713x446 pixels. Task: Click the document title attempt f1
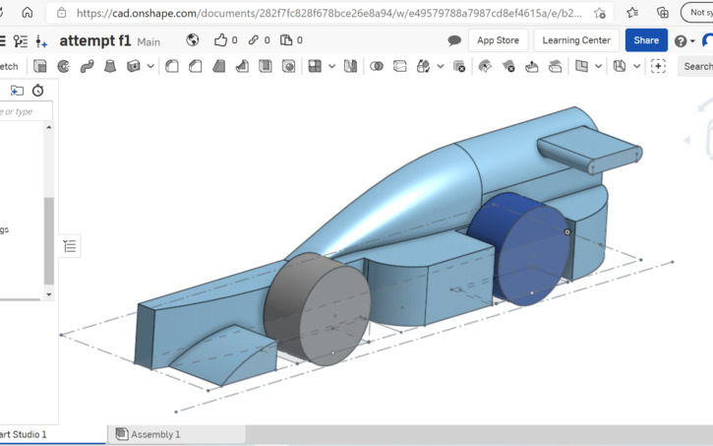pos(95,41)
